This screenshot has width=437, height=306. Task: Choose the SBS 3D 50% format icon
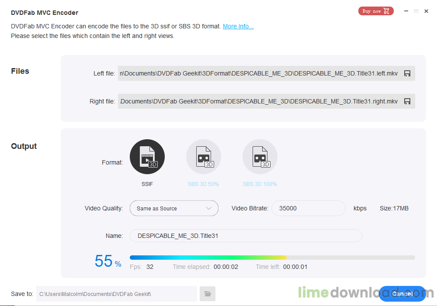pos(204,157)
